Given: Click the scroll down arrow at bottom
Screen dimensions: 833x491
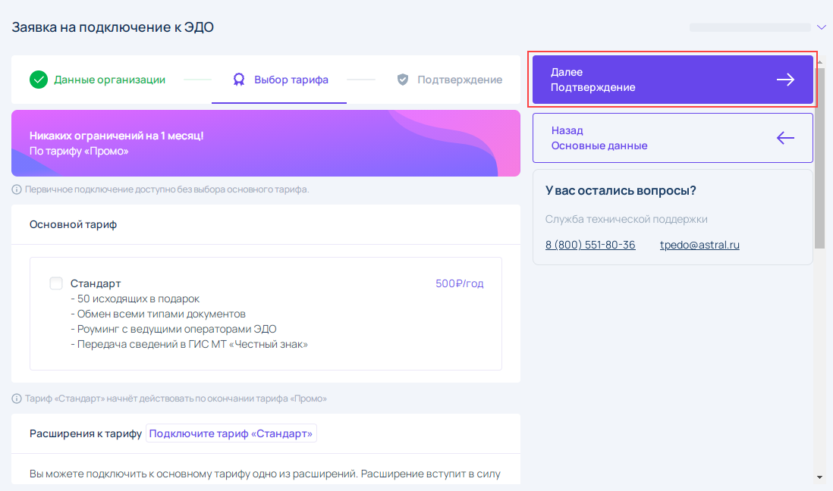Looking at the screenshot, I should [x=819, y=477].
